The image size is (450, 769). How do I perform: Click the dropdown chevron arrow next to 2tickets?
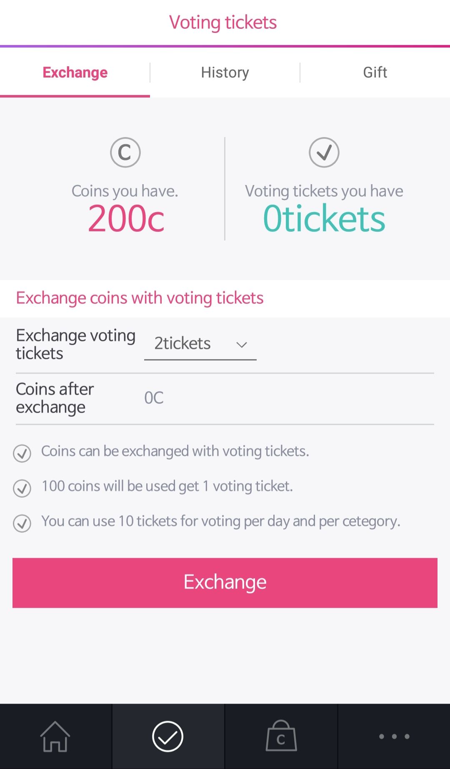point(242,345)
